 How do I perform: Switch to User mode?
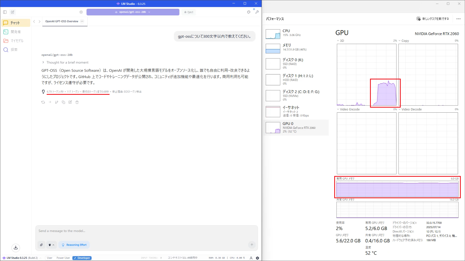tap(49, 258)
